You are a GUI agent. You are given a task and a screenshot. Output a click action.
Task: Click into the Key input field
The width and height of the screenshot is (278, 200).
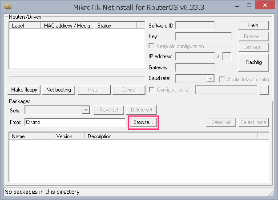point(204,36)
